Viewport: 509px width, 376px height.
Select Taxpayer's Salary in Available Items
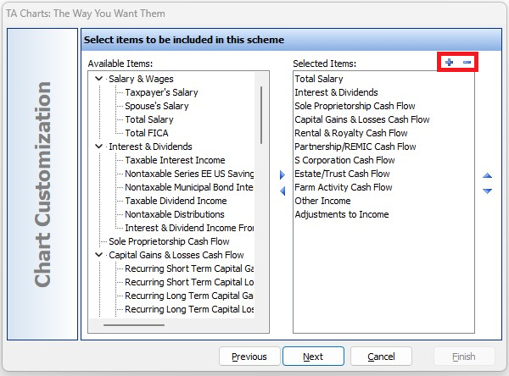(161, 92)
